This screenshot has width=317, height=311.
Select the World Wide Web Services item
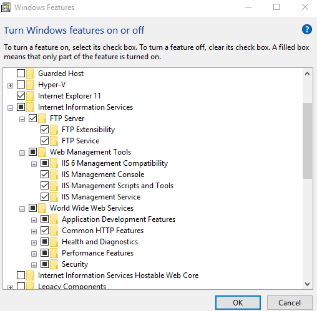pos(92,208)
